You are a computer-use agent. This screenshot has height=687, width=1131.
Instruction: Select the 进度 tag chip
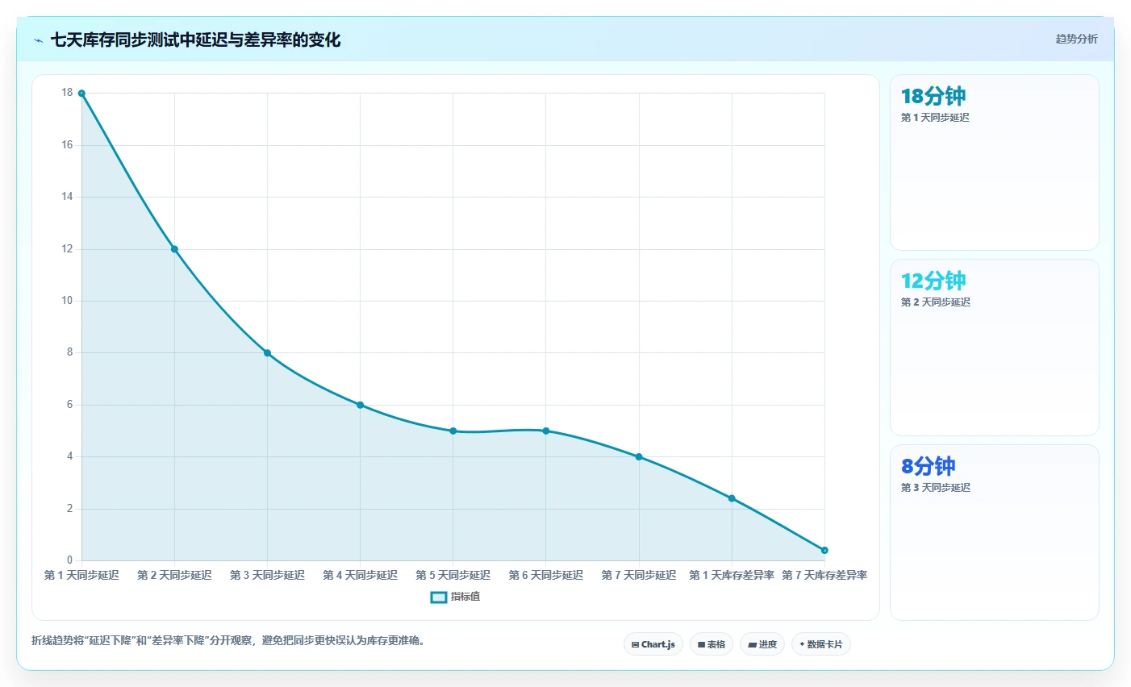coord(762,644)
